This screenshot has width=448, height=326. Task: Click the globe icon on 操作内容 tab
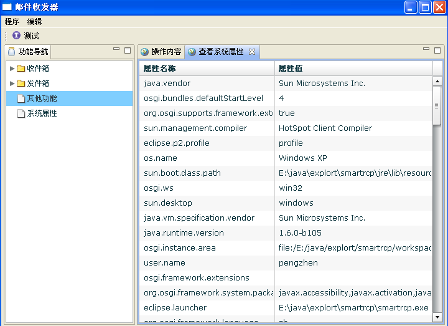[x=144, y=52]
